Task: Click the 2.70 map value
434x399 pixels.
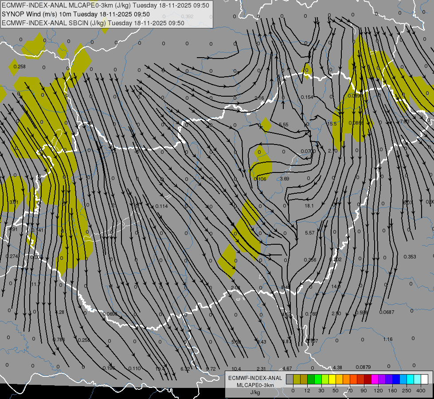Action: (x=332, y=151)
